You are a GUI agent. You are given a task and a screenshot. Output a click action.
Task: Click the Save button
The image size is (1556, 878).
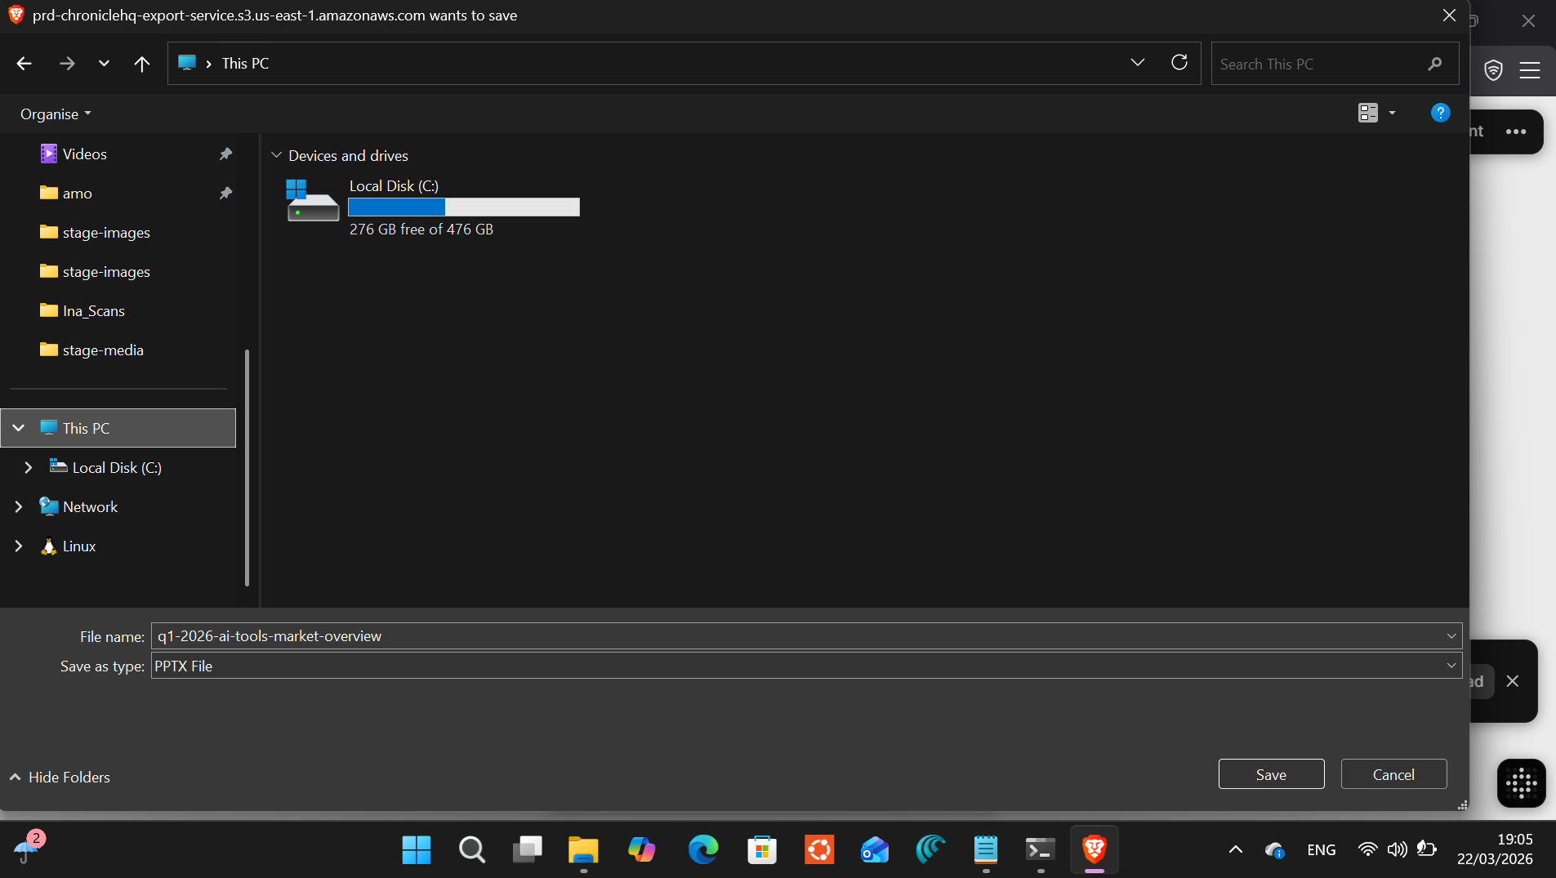1271,774
